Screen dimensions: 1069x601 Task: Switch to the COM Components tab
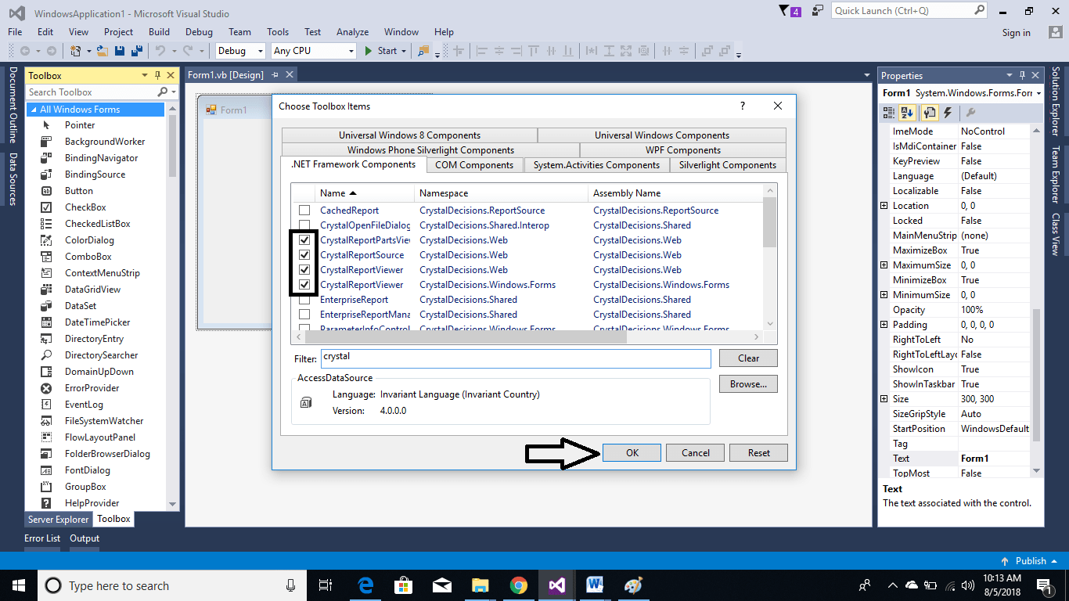(473, 164)
